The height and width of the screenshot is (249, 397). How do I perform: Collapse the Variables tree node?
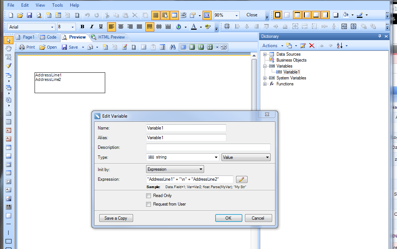[x=265, y=66]
